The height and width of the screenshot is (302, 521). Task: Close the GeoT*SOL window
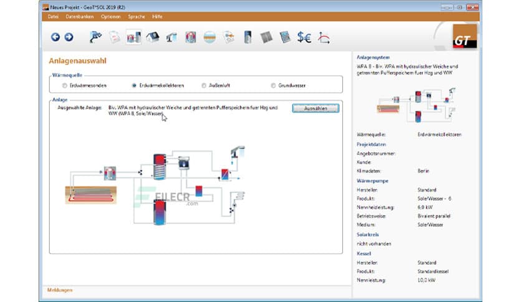[x=472, y=7]
